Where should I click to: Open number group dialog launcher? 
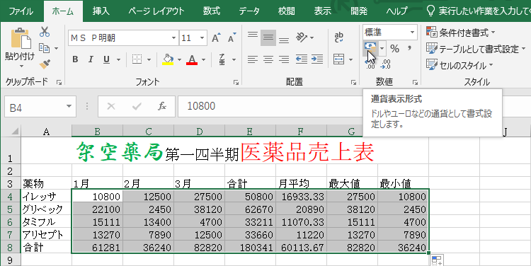pyautogui.click(x=415, y=82)
